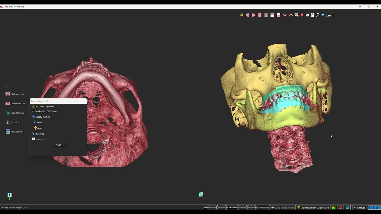Select Circle upper jaw tool

(x=15, y=94)
